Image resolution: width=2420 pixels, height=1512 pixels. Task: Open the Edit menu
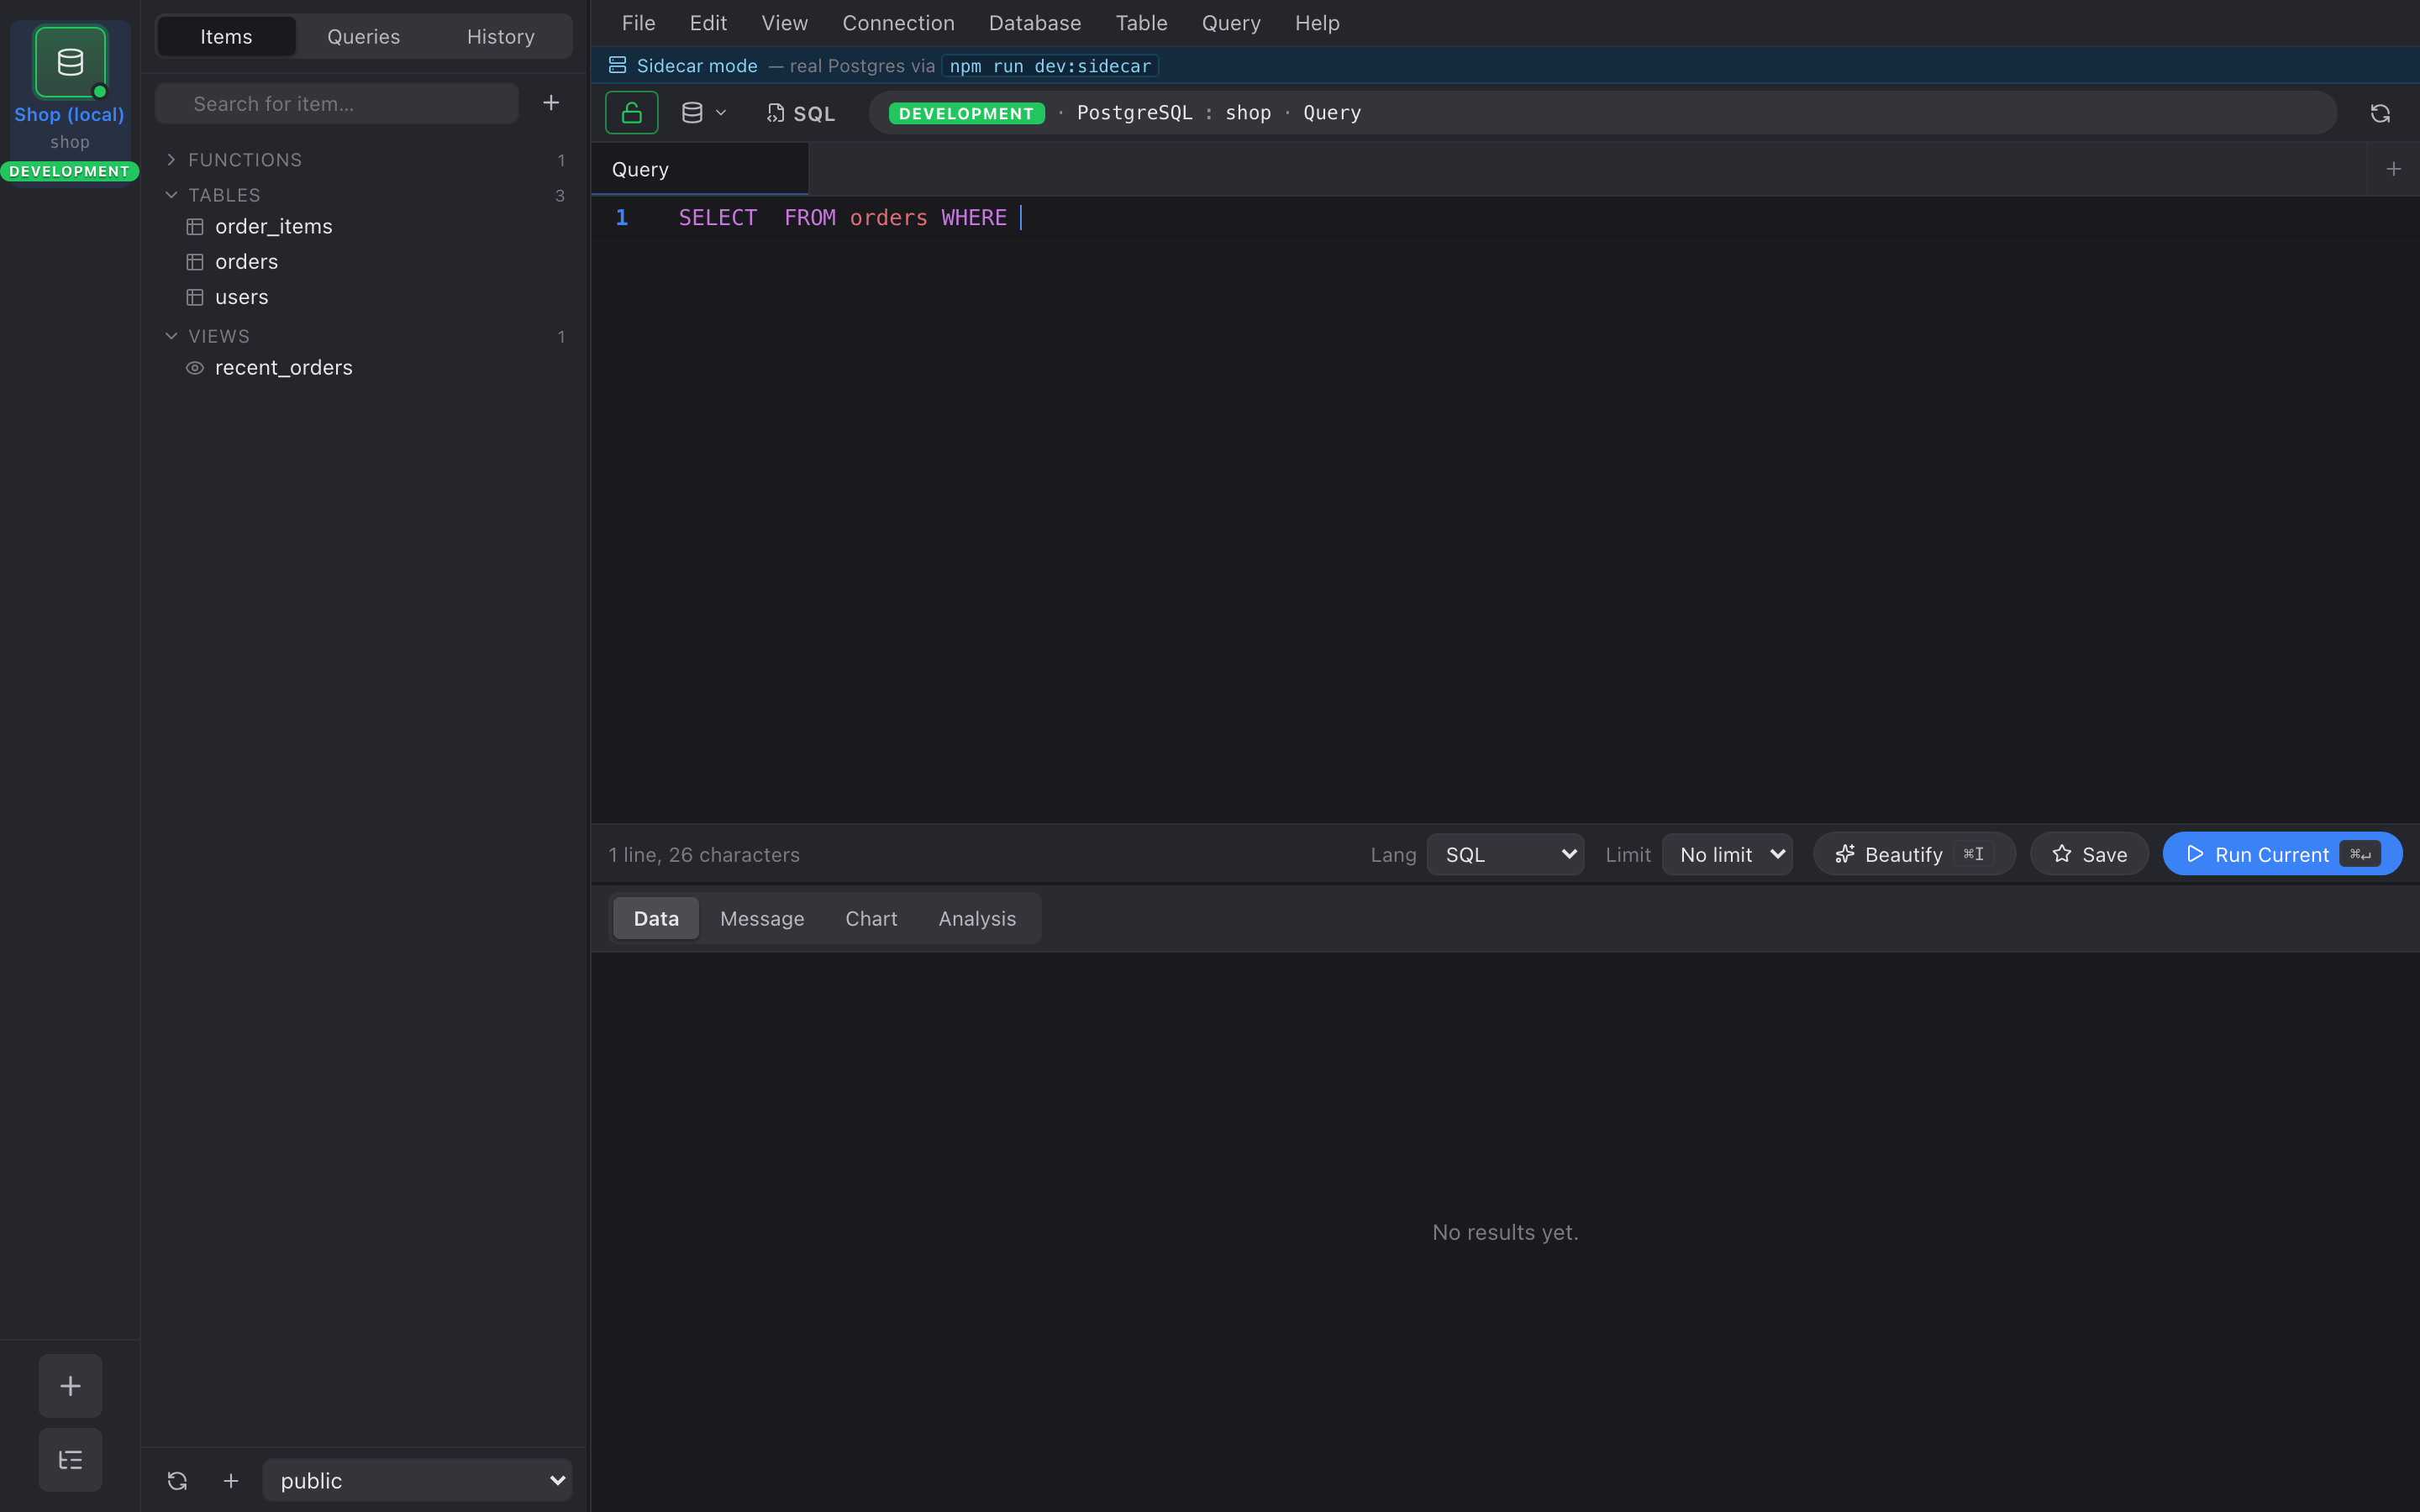708,22
